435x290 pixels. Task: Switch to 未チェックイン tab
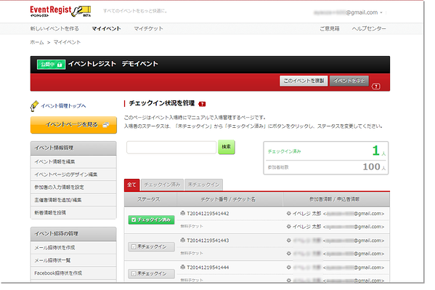pyautogui.click(x=203, y=185)
